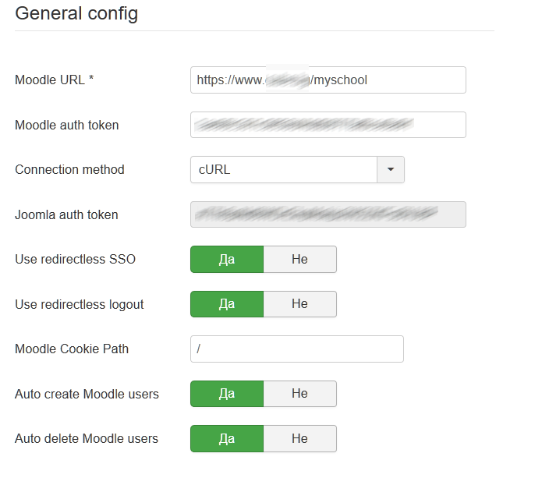Click the Auto create Moodle users label
This screenshot has height=478, width=542.
[x=87, y=394]
